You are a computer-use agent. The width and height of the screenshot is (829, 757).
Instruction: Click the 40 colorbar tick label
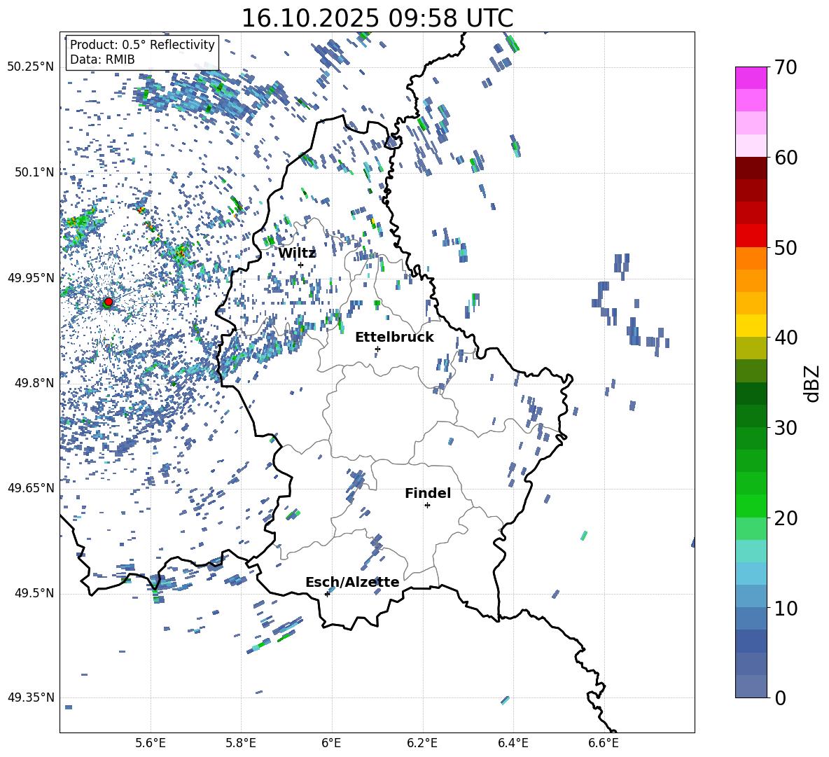click(785, 338)
